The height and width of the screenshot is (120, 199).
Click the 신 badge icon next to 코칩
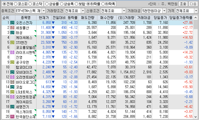click(12, 87)
